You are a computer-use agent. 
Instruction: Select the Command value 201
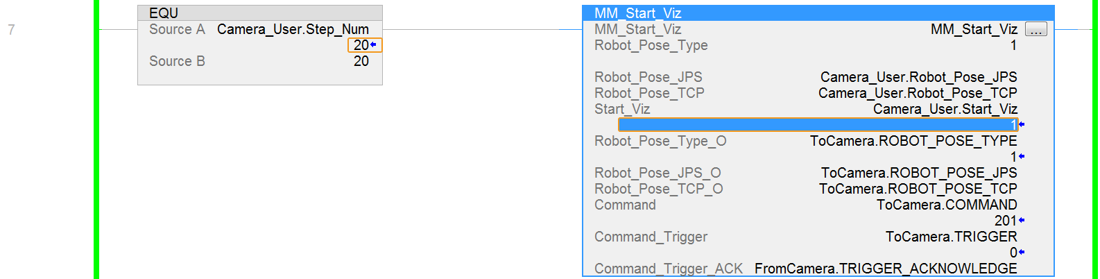pyautogui.click(x=1005, y=221)
